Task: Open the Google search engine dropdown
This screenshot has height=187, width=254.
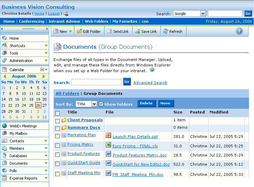Action: 203,14
